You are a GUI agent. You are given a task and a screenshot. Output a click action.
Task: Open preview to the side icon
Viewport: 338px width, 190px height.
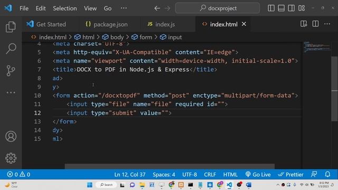pos(304,24)
